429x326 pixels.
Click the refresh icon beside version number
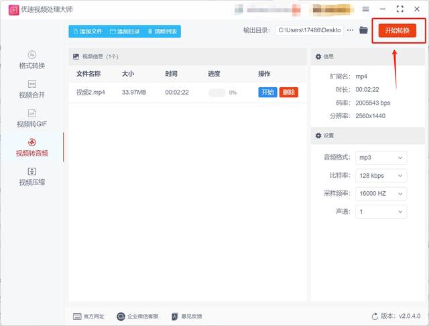coord(375,317)
